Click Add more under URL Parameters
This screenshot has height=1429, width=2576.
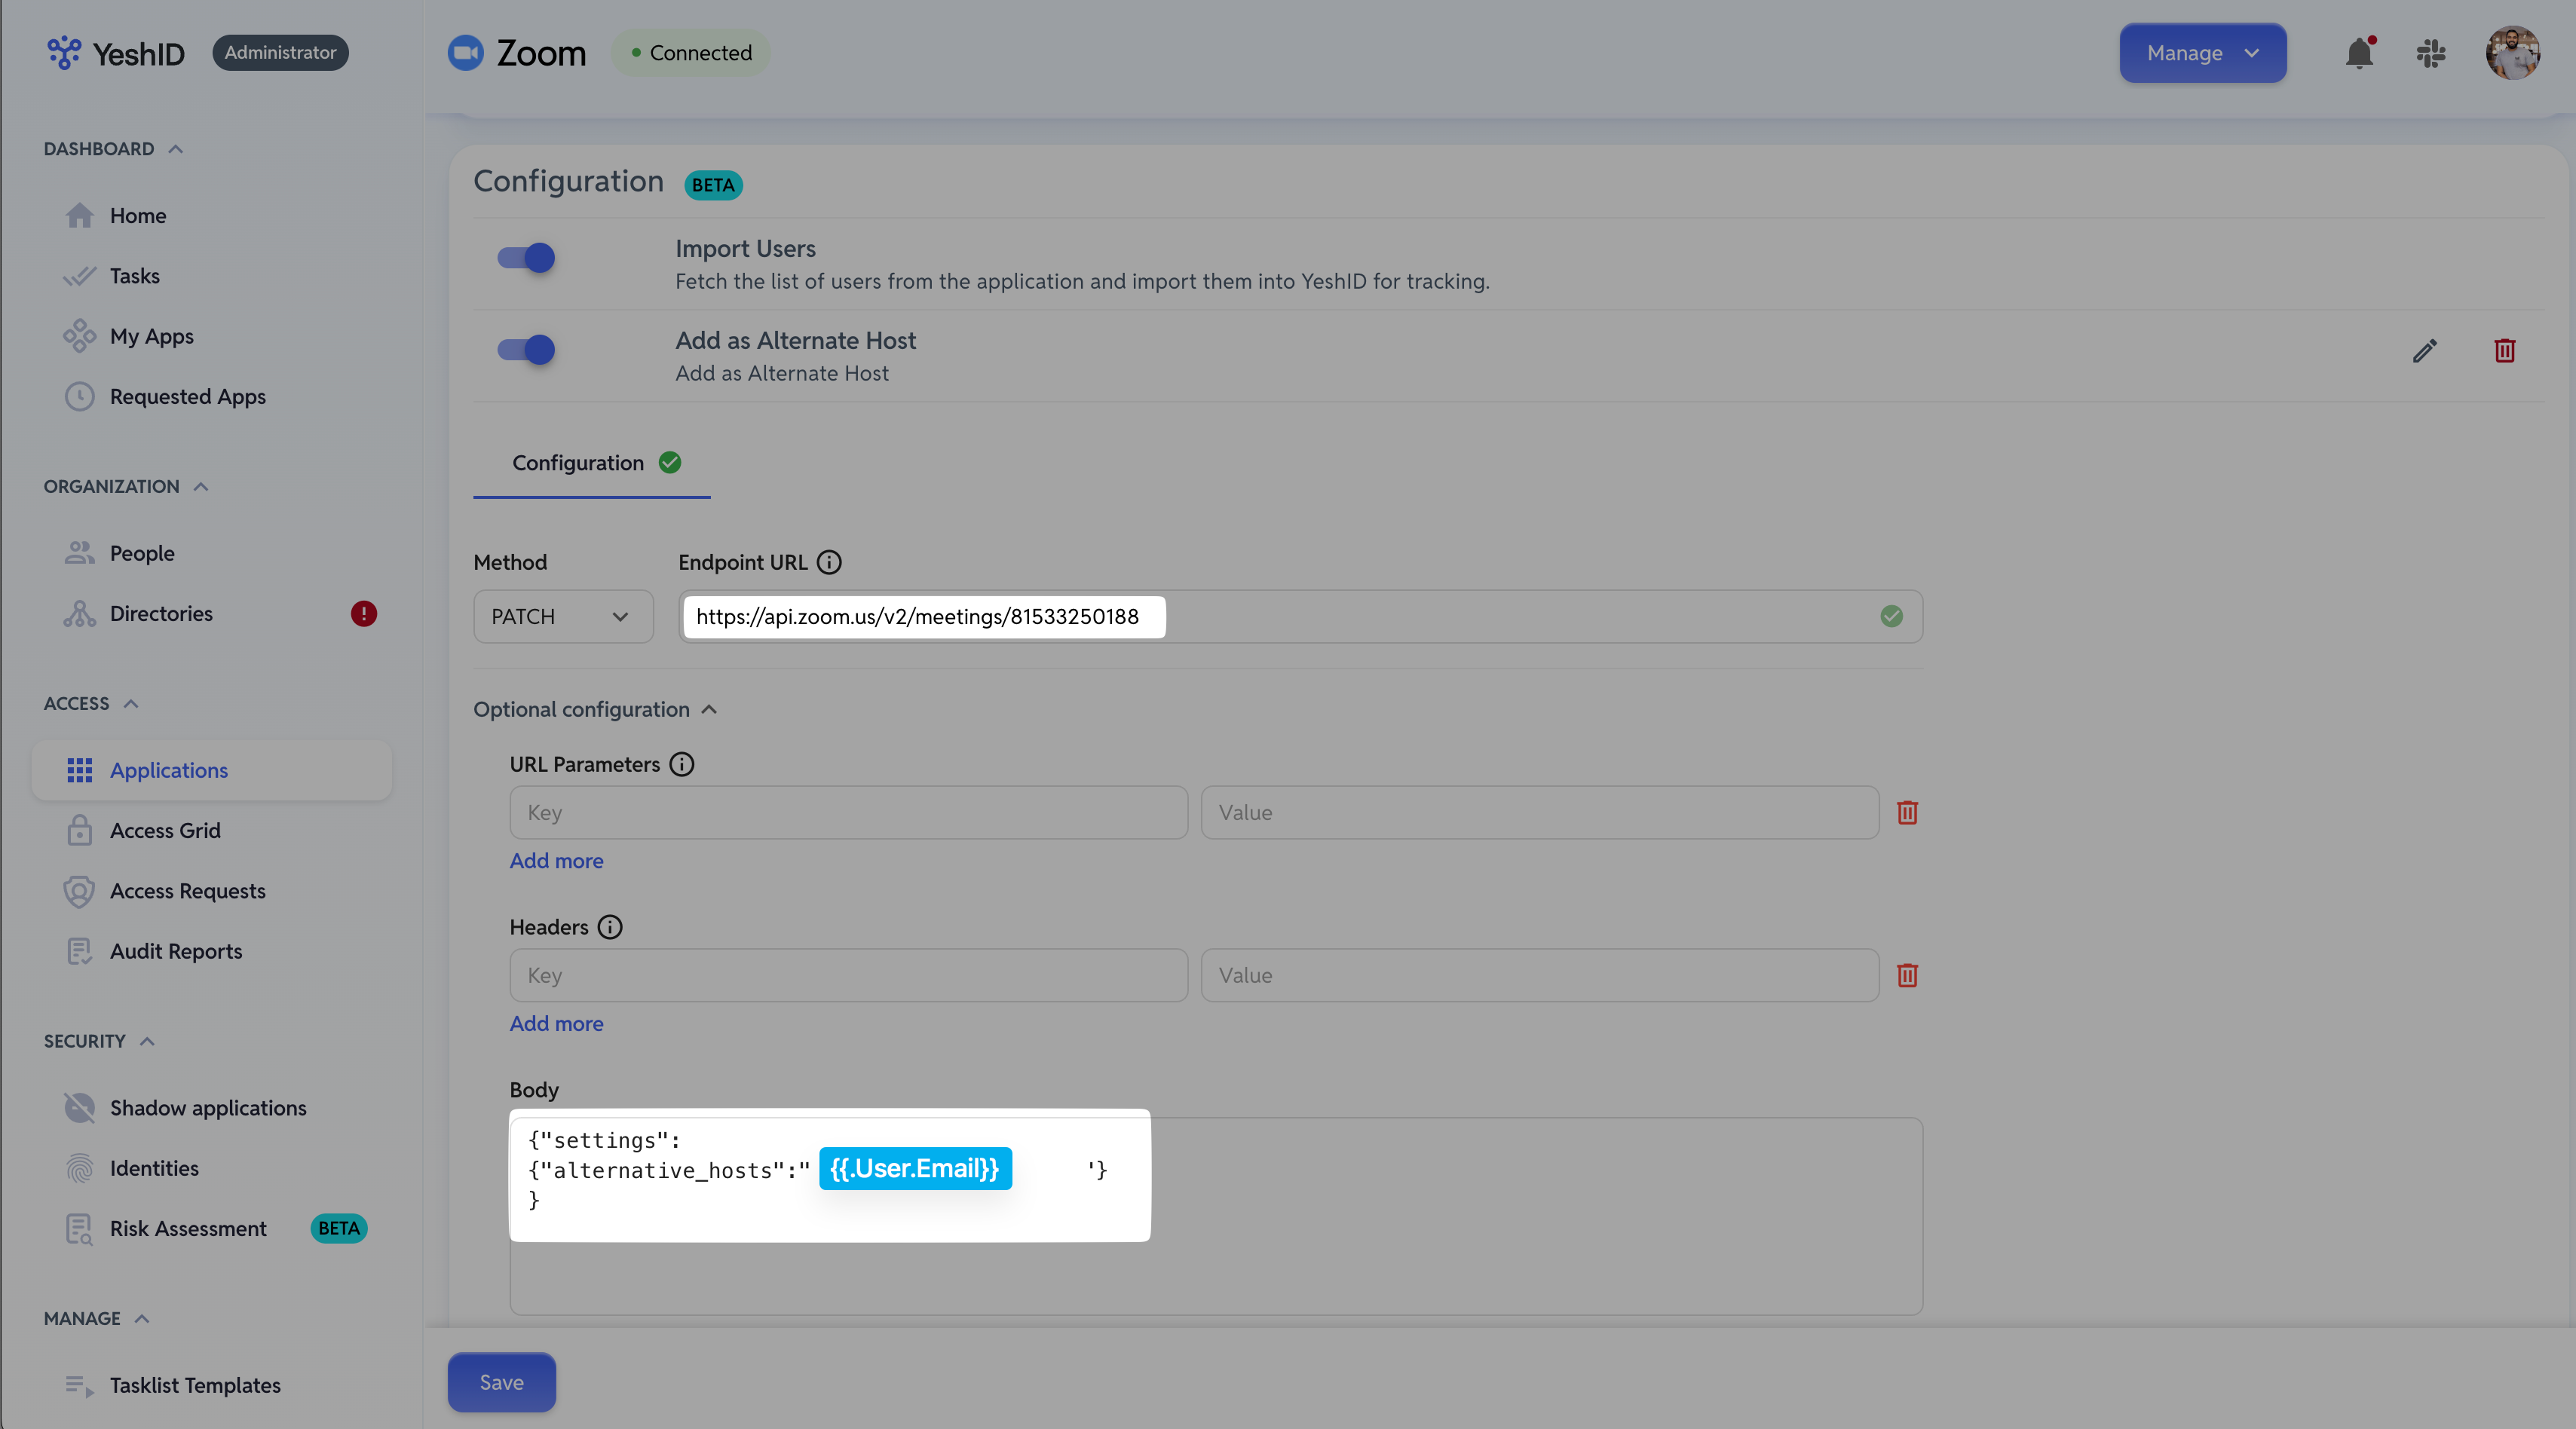point(556,860)
